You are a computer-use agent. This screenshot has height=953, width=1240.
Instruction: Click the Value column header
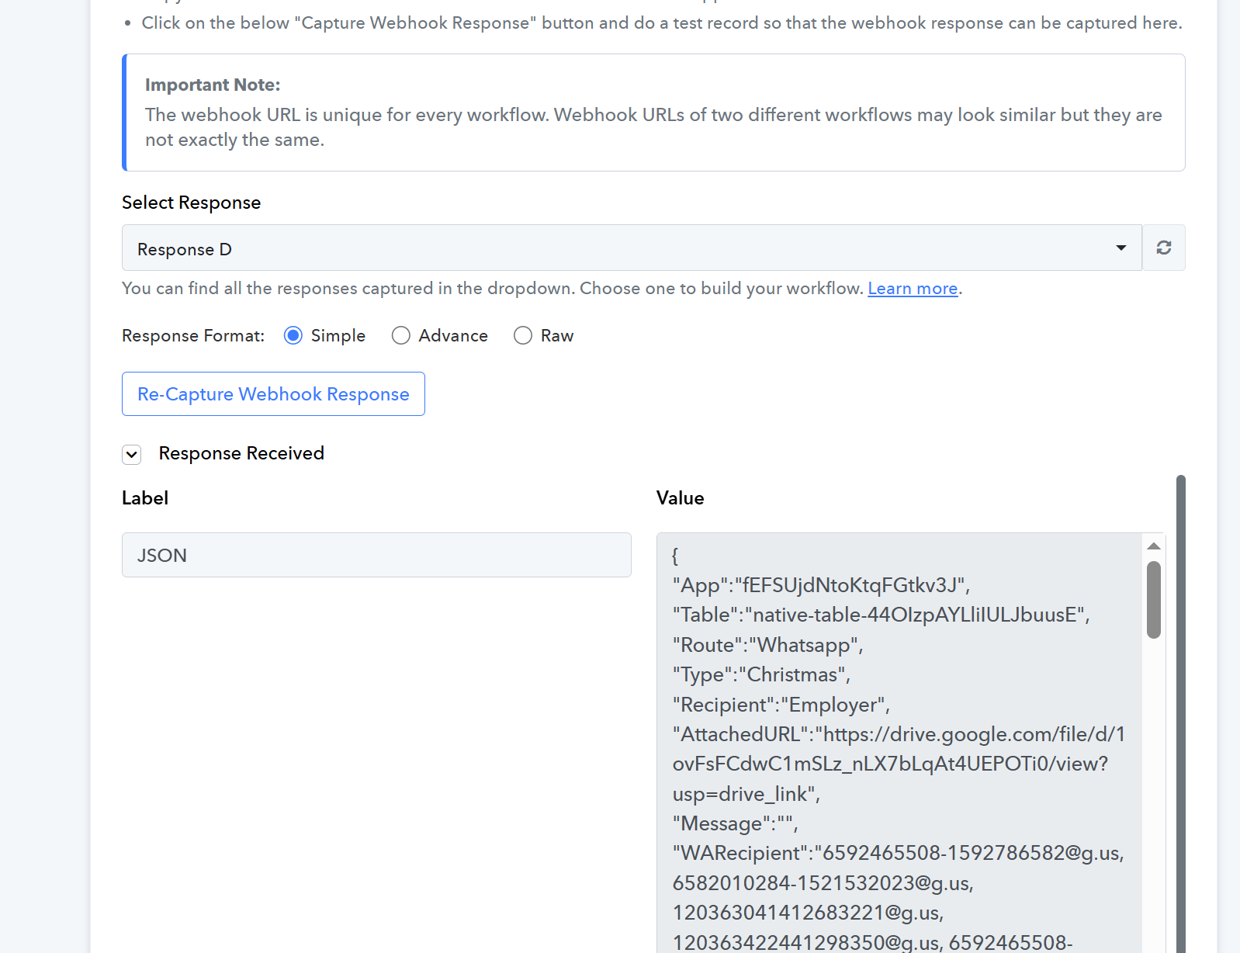[x=680, y=498]
